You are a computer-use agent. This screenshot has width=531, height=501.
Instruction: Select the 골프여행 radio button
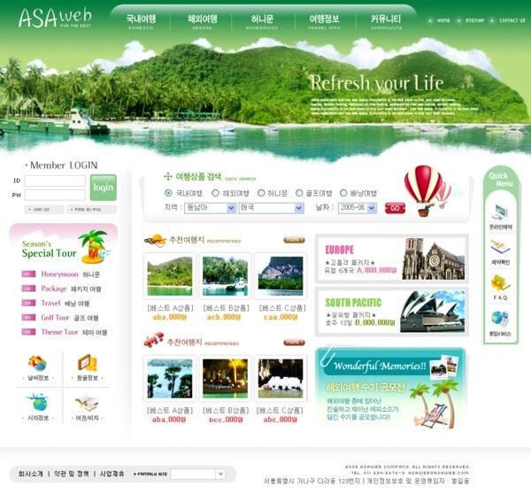click(299, 193)
